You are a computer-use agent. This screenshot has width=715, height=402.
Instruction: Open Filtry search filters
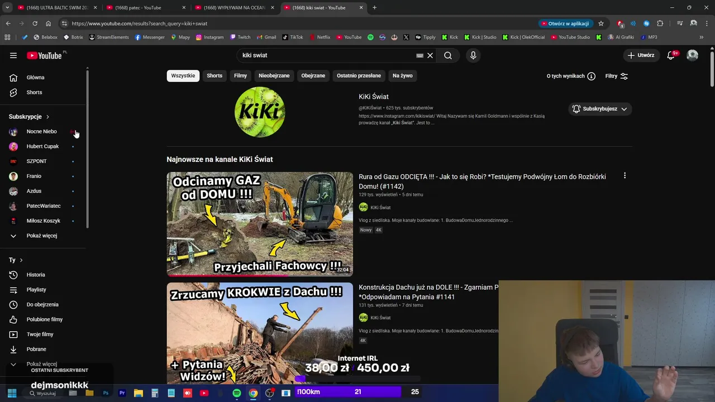(x=617, y=76)
